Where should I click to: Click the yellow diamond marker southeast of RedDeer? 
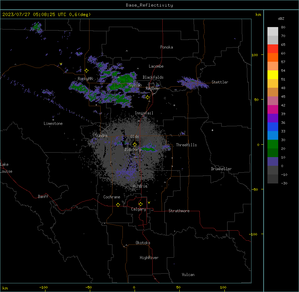click(x=147, y=97)
